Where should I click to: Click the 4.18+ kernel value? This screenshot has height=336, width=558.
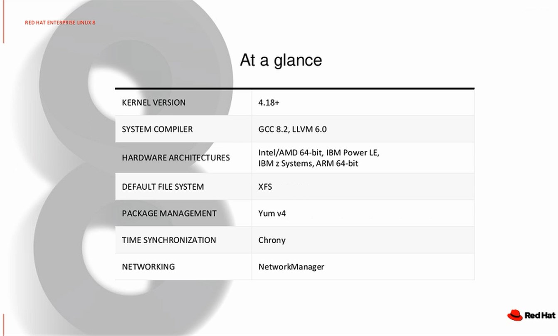click(269, 103)
